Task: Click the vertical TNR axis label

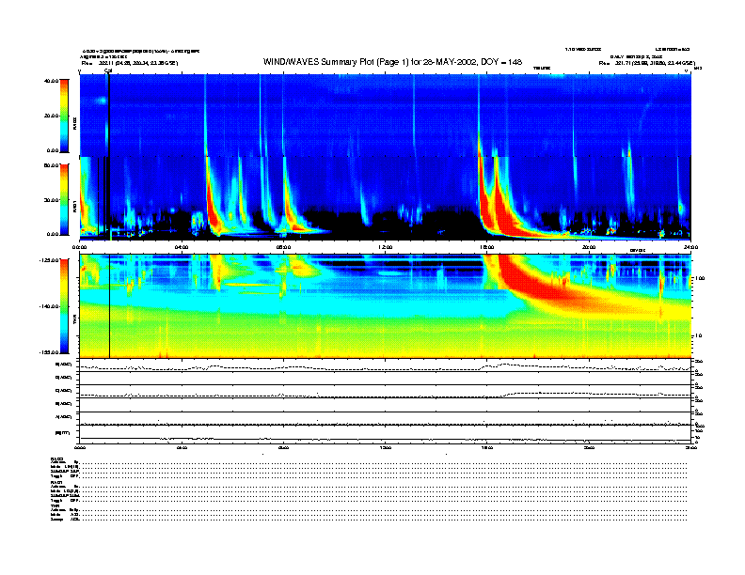Action: (x=74, y=319)
